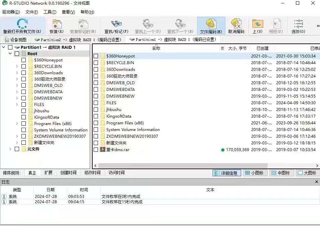Expand the 元文件 tree node

(10, 149)
